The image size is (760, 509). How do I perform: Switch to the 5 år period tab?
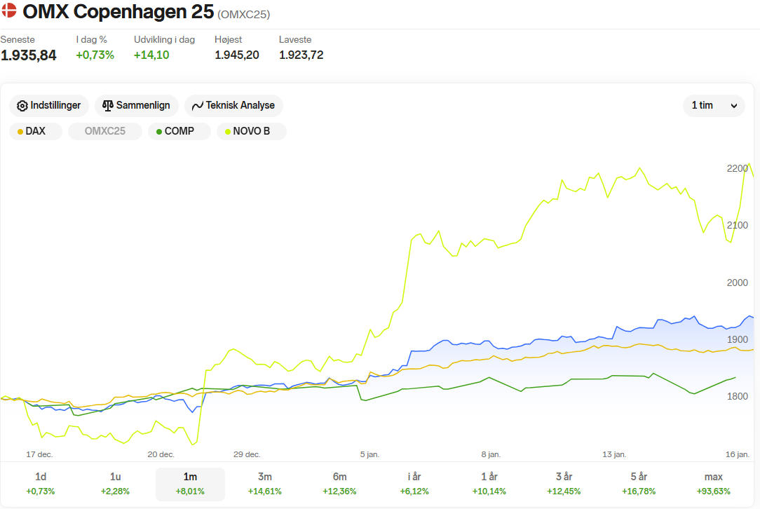pos(639,484)
